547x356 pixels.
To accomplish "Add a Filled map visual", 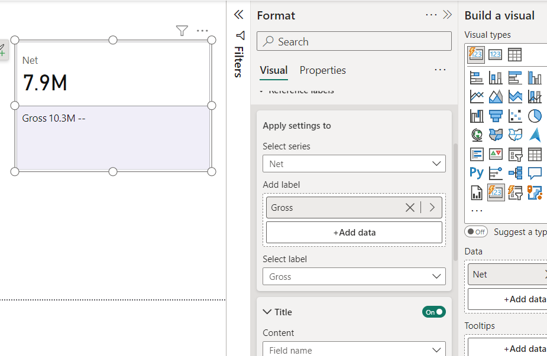I will pyautogui.click(x=496, y=135).
